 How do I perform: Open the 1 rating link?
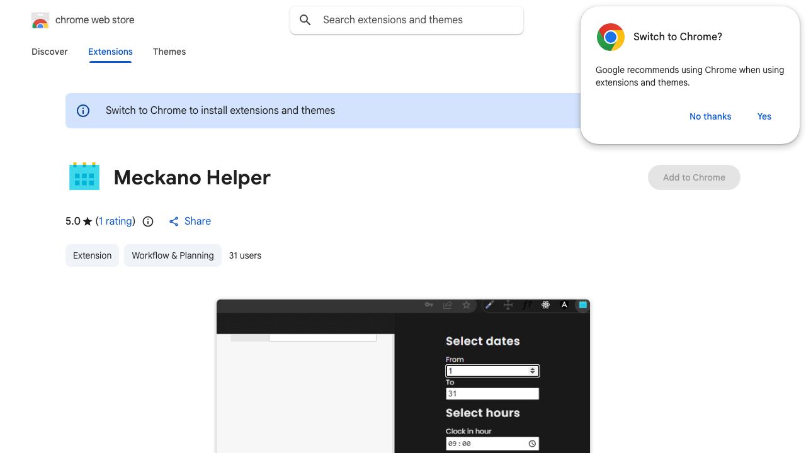coord(116,221)
